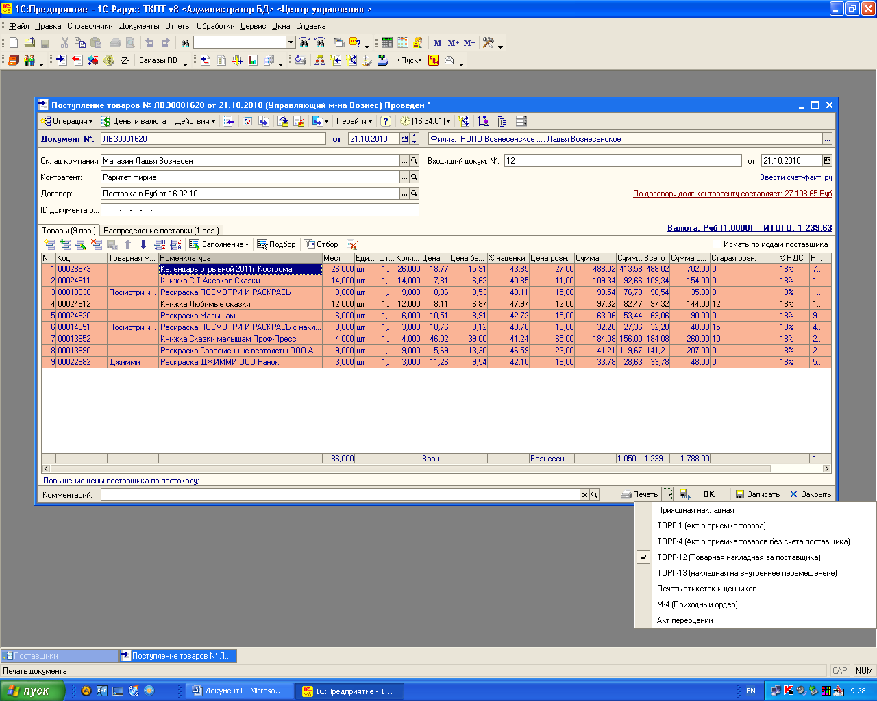Viewport: 877px width, 701px height.
Task: Click the delete row icon with red X
Action: pyautogui.click(x=96, y=244)
